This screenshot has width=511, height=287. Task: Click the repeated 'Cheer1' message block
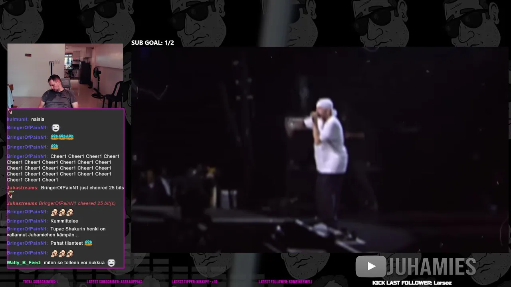click(63, 168)
